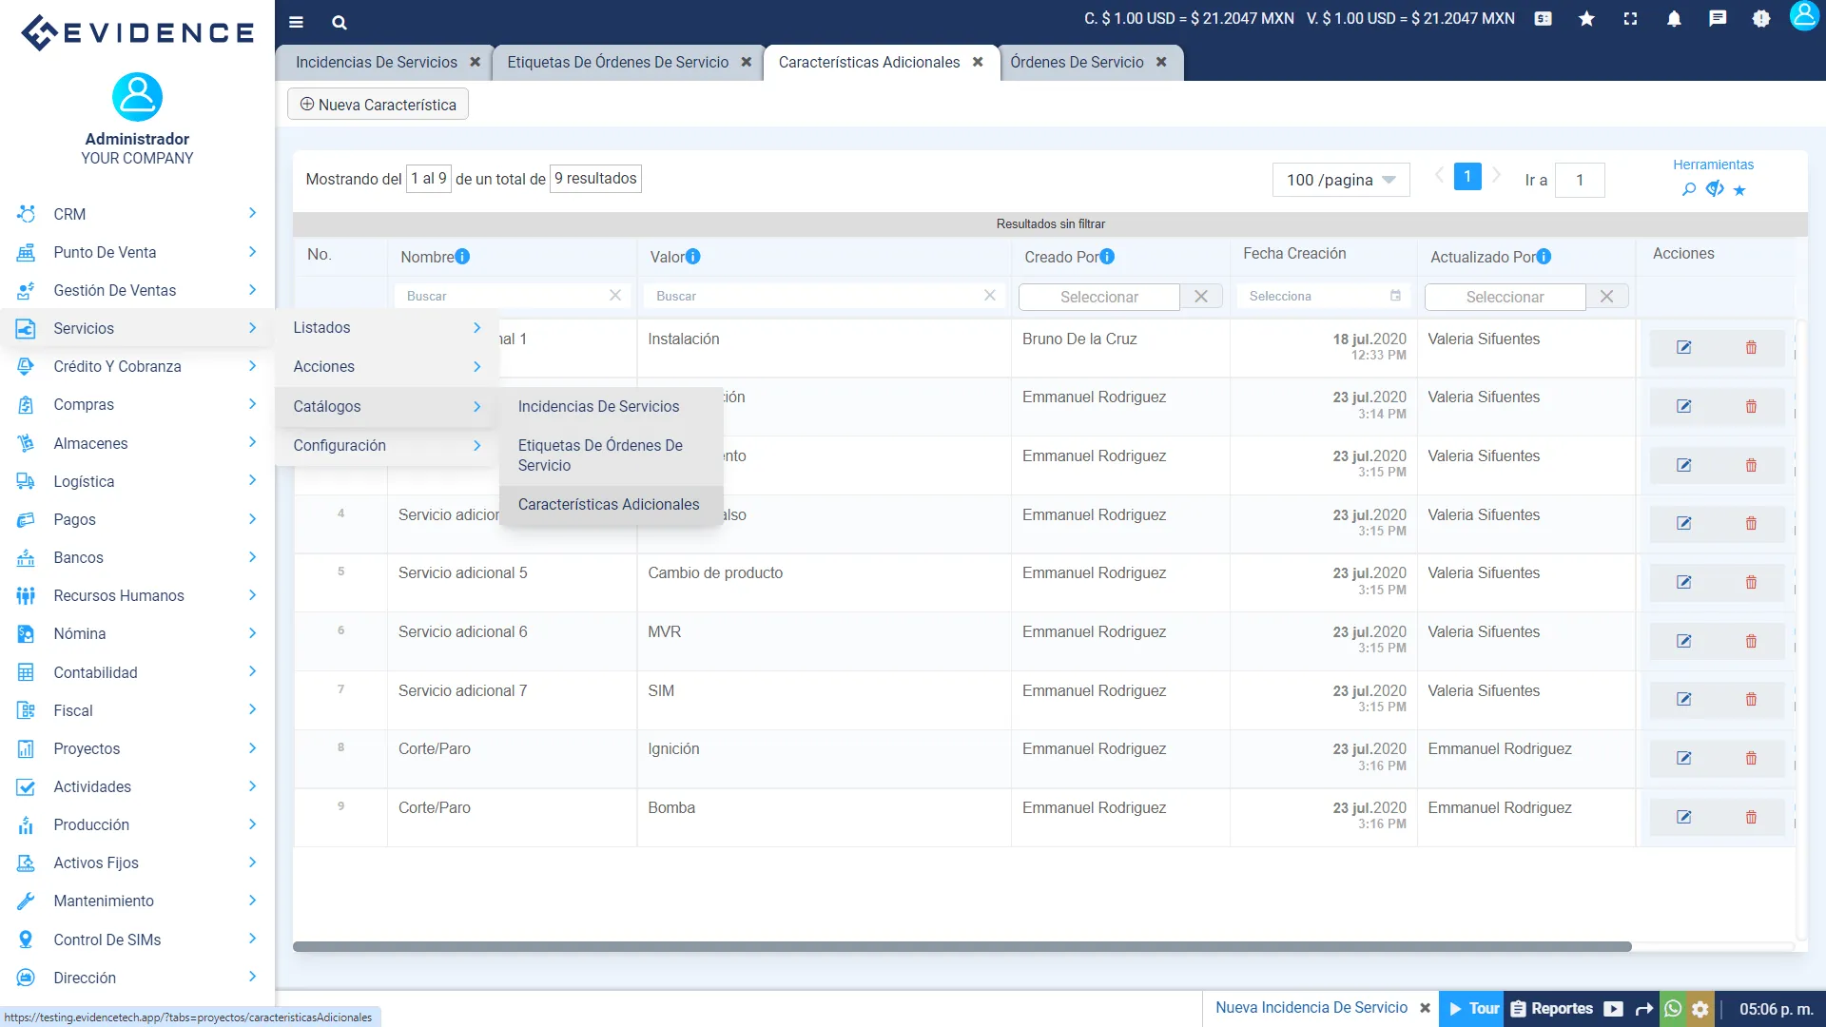Viewport: 1826px width, 1027px height.
Task: Toggle fullscreen mode icon
Action: click(x=1630, y=19)
